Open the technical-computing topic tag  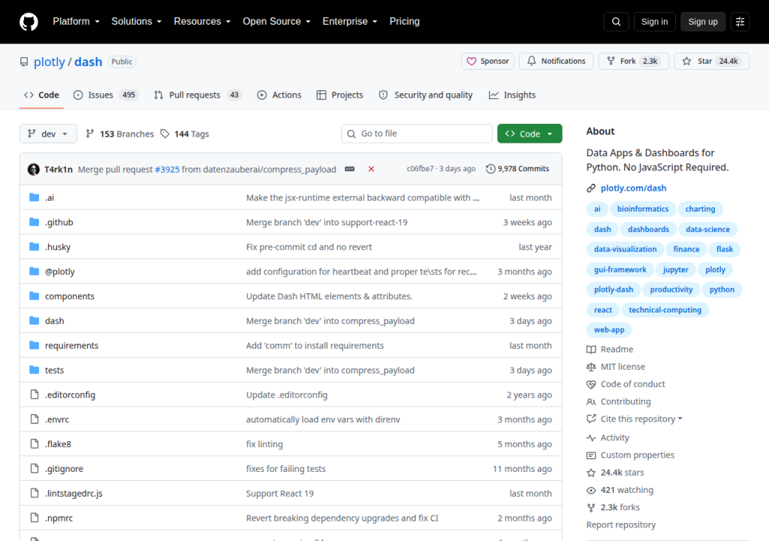[665, 310]
